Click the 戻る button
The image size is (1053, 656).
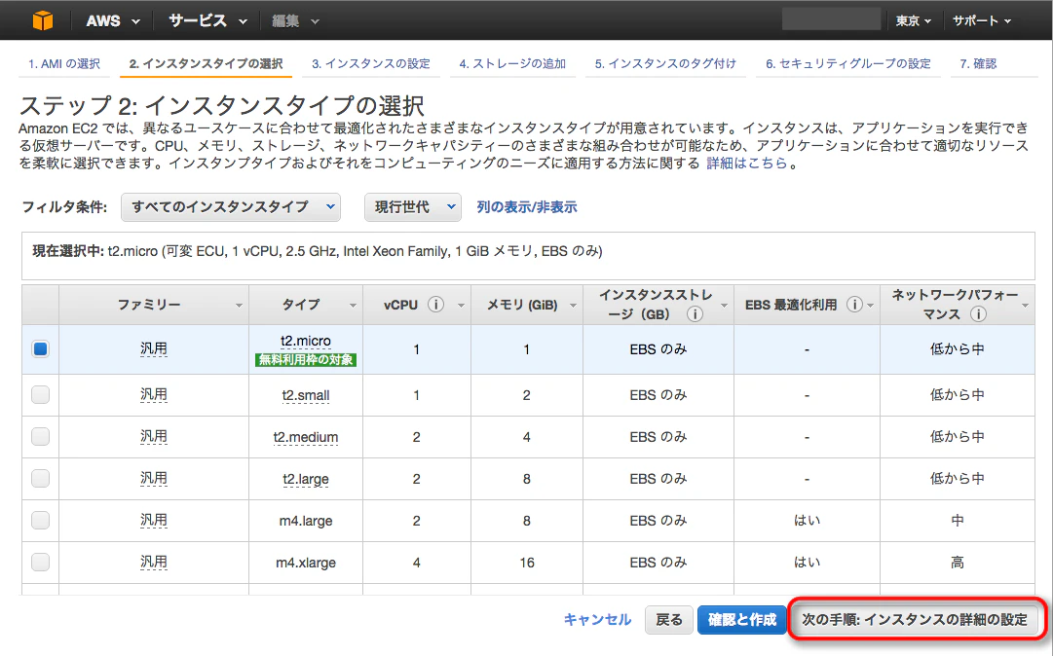point(669,620)
